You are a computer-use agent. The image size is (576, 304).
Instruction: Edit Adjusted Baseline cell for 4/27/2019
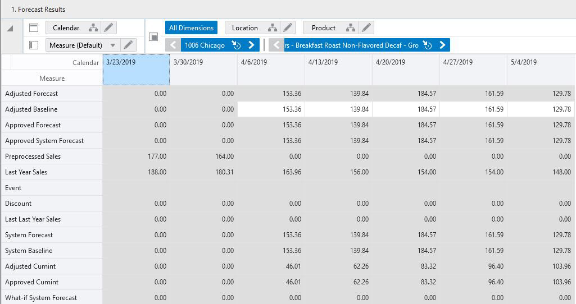coord(473,109)
